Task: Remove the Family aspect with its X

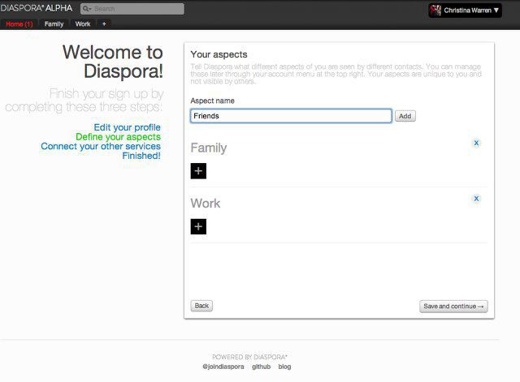Action: click(x=476, y=143)
